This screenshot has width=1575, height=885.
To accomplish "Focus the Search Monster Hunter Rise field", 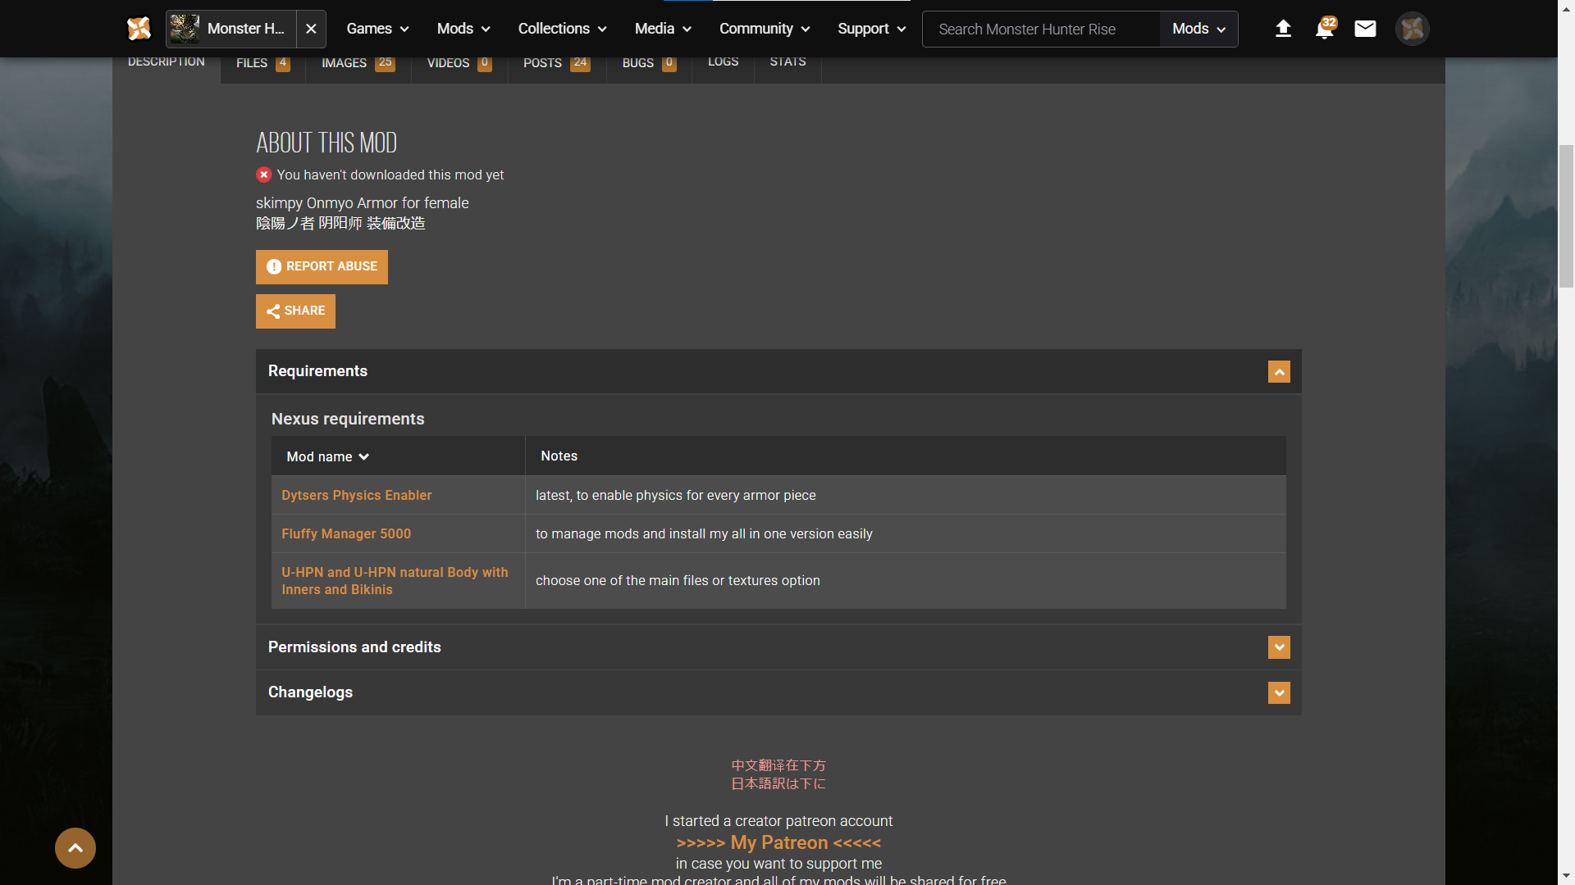I will [x=1041, y=29].
